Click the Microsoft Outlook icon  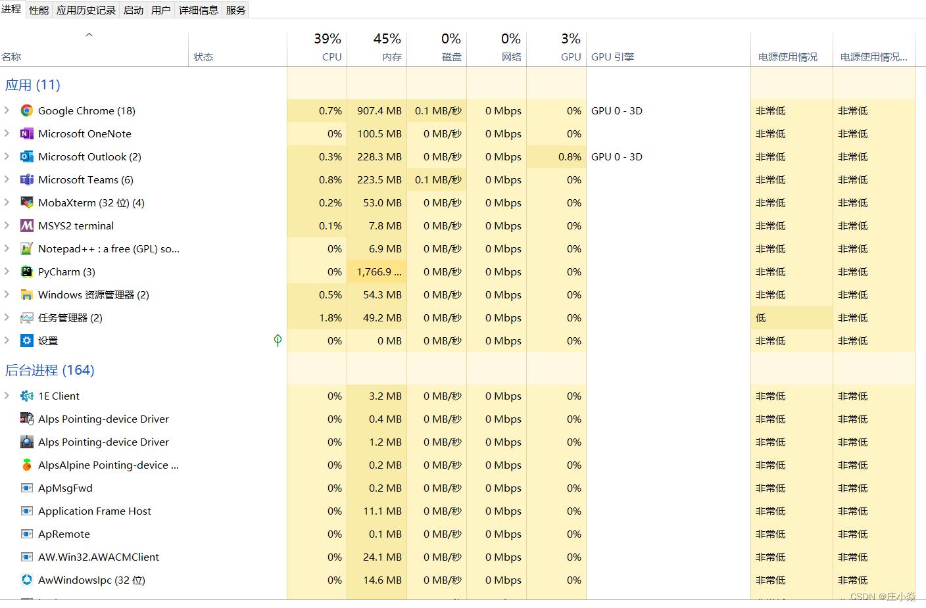26,156
